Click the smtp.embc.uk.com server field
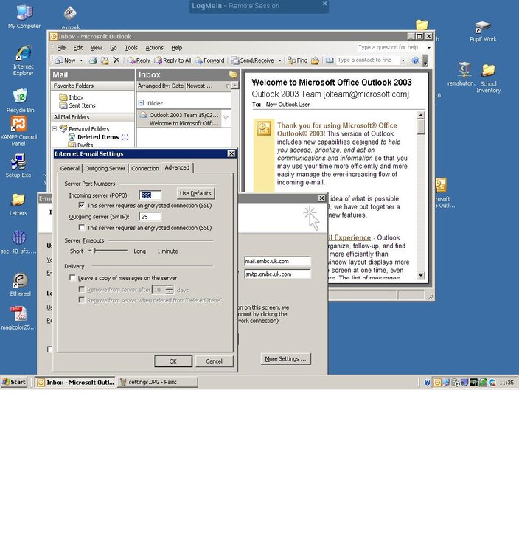 [x=277, y=274]
